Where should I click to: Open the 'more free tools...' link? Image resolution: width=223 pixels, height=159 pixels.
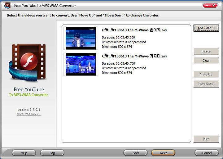coord(29,114)
